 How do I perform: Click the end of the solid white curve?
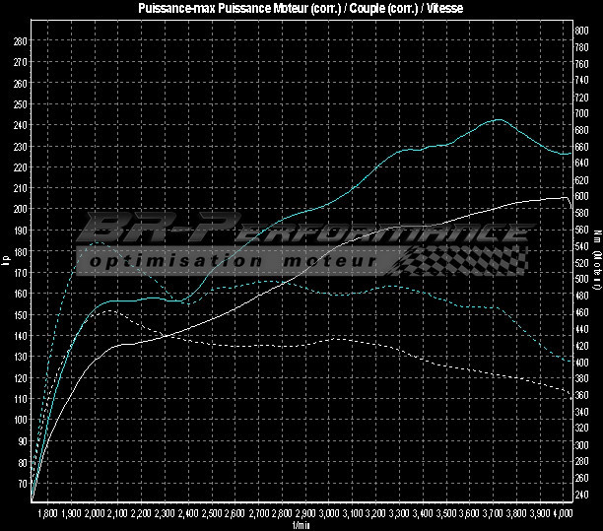pos(567,198)
